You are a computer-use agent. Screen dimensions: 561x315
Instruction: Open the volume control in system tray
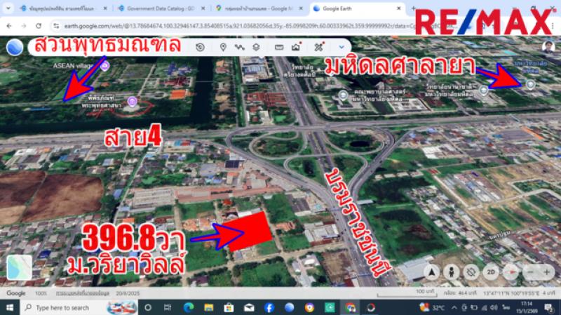coord(494,307)
